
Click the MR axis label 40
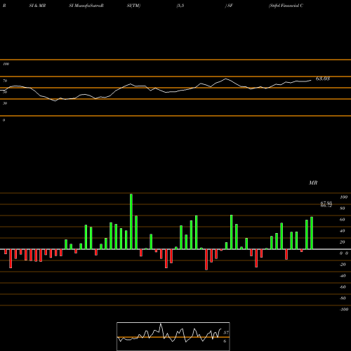tap(343, 231)
